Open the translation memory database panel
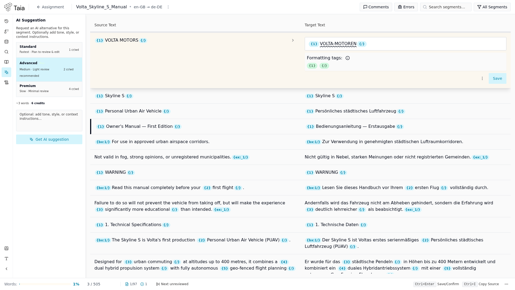515x290 pixels. click(x=6, y=42)
